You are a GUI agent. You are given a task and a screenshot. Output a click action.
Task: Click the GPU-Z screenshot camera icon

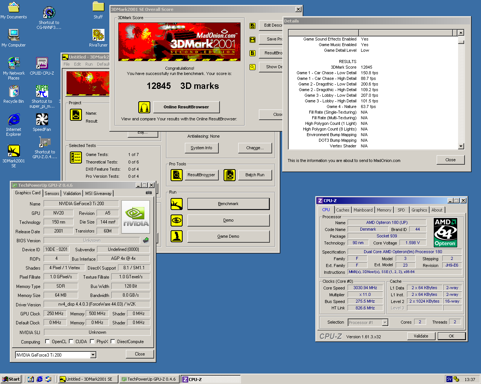click(149, 193)
